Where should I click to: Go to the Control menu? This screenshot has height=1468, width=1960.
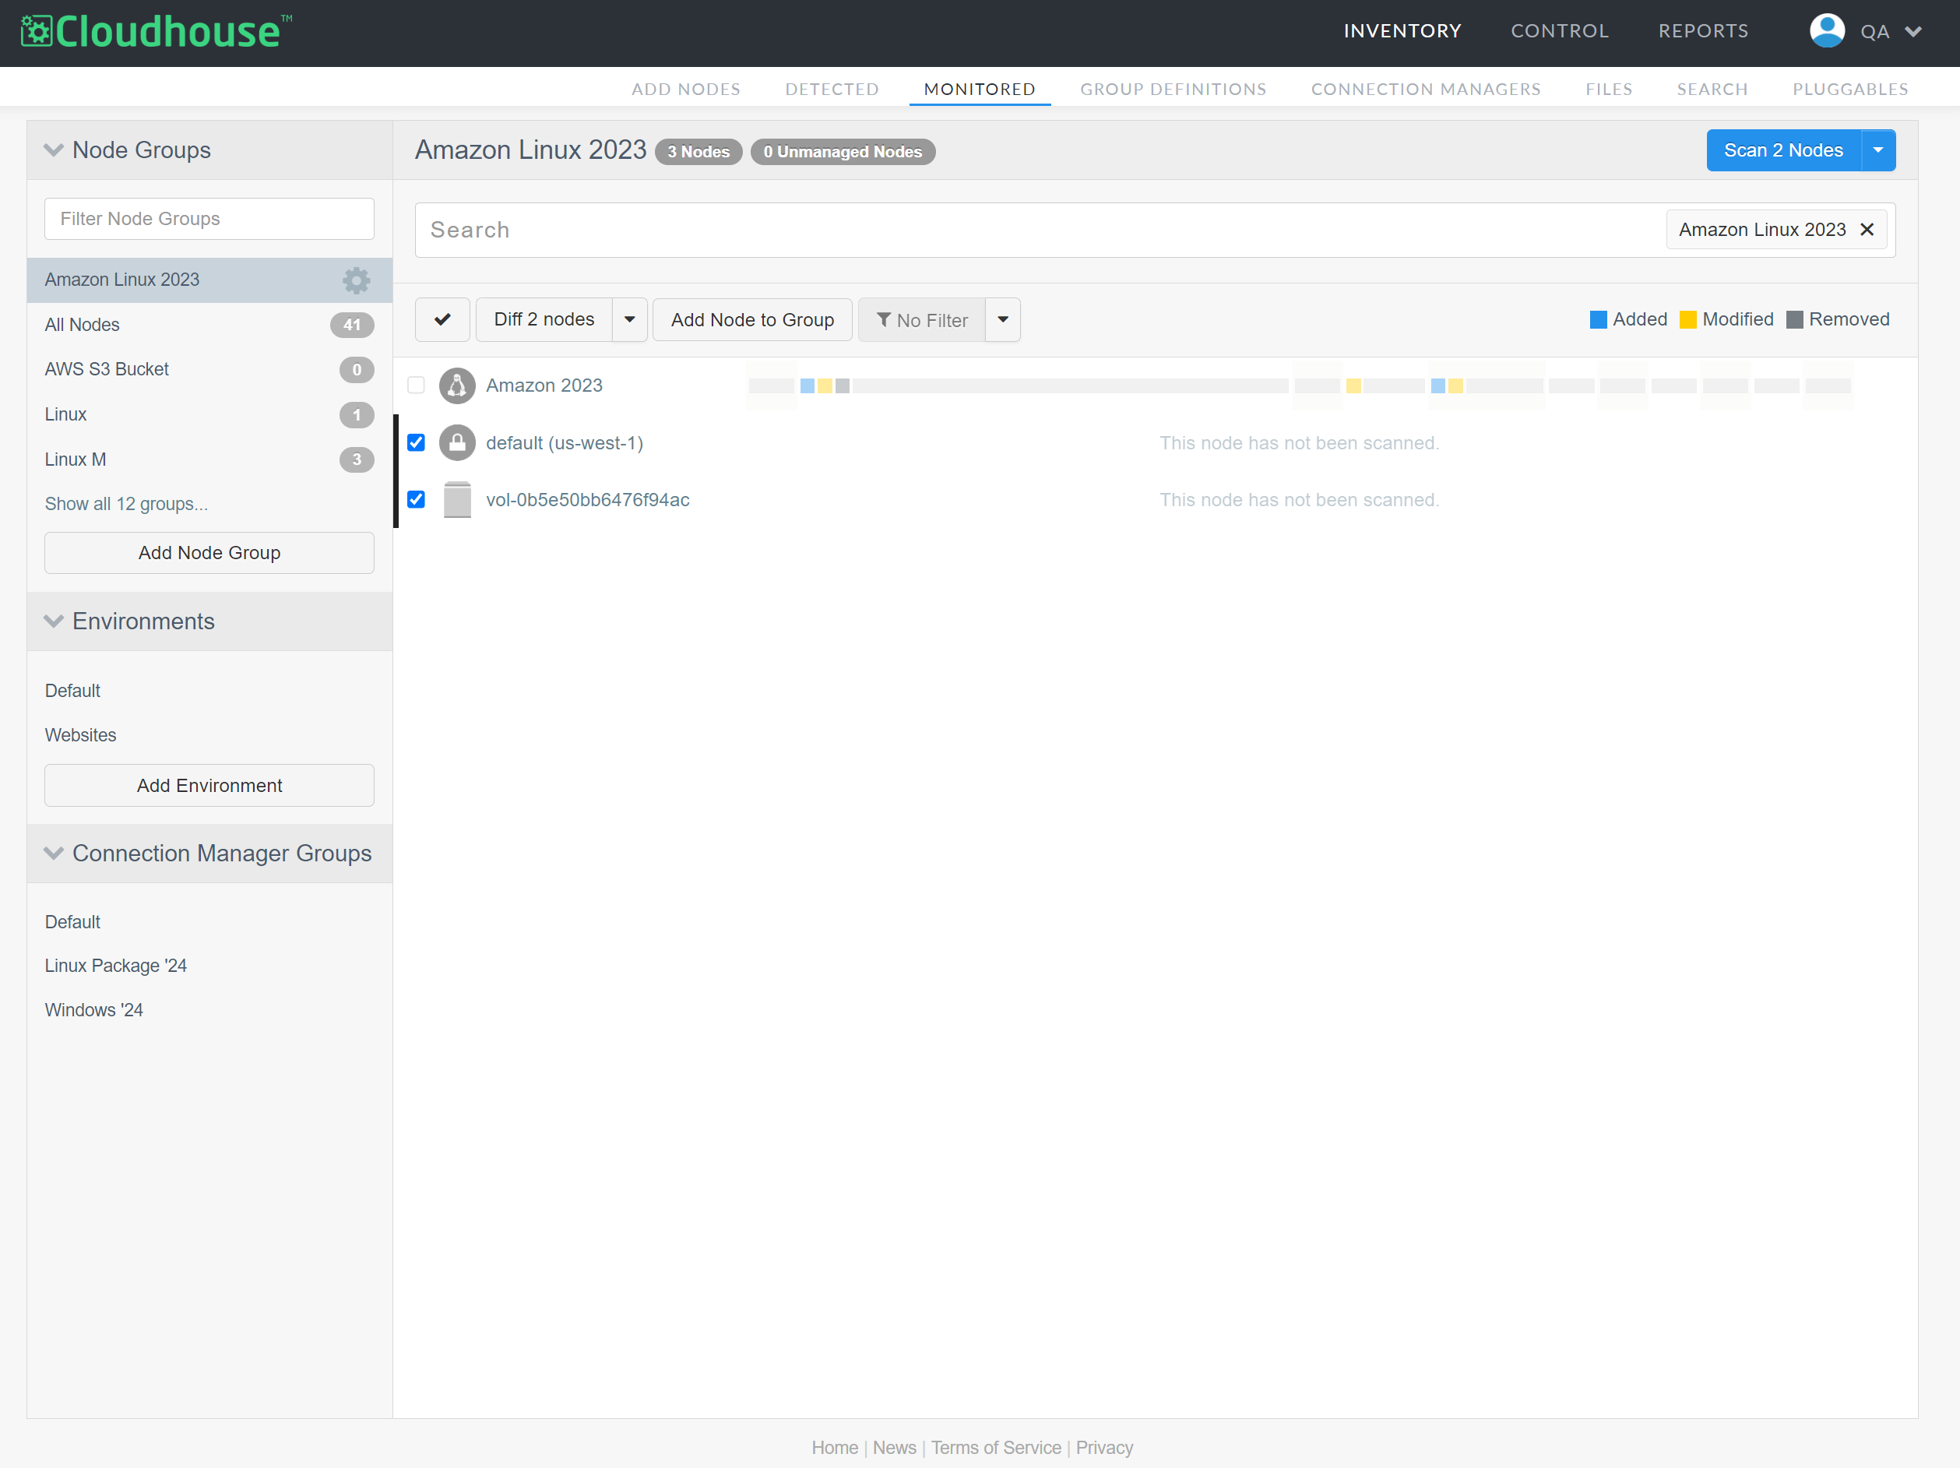pos(1559,31)
